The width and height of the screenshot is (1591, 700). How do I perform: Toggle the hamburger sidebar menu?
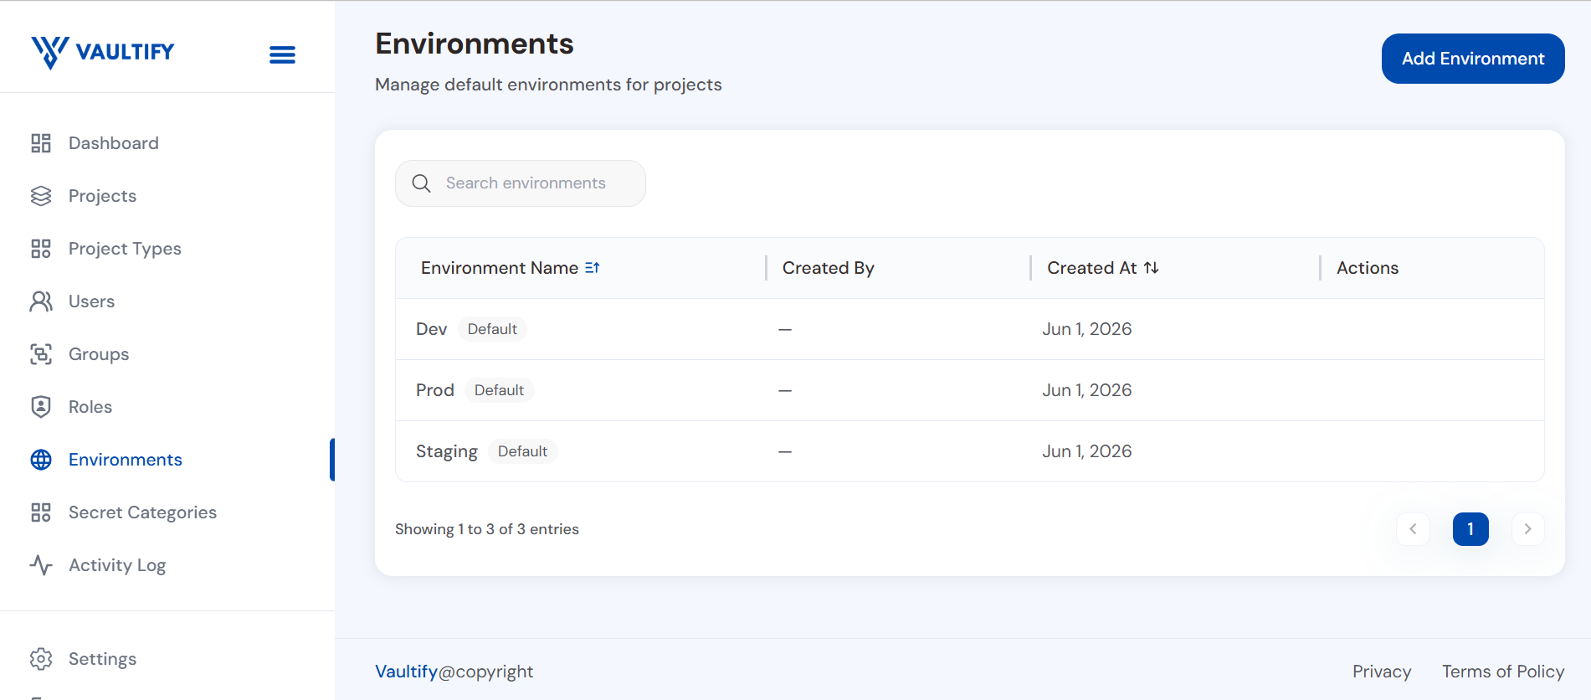tap(282, 55)
